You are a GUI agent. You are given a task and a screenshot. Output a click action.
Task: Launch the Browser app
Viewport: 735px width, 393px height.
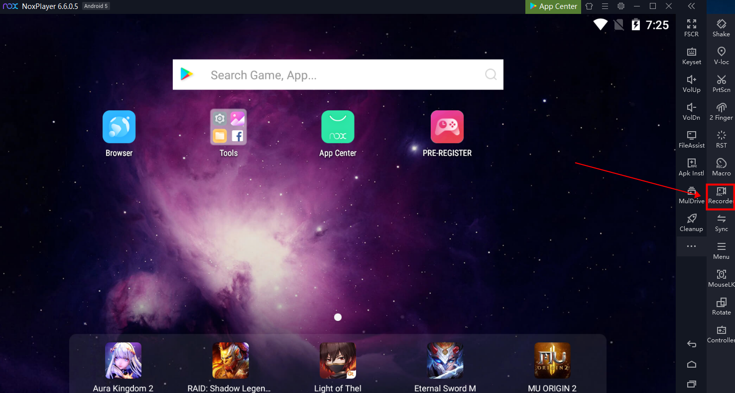point(119,128)
